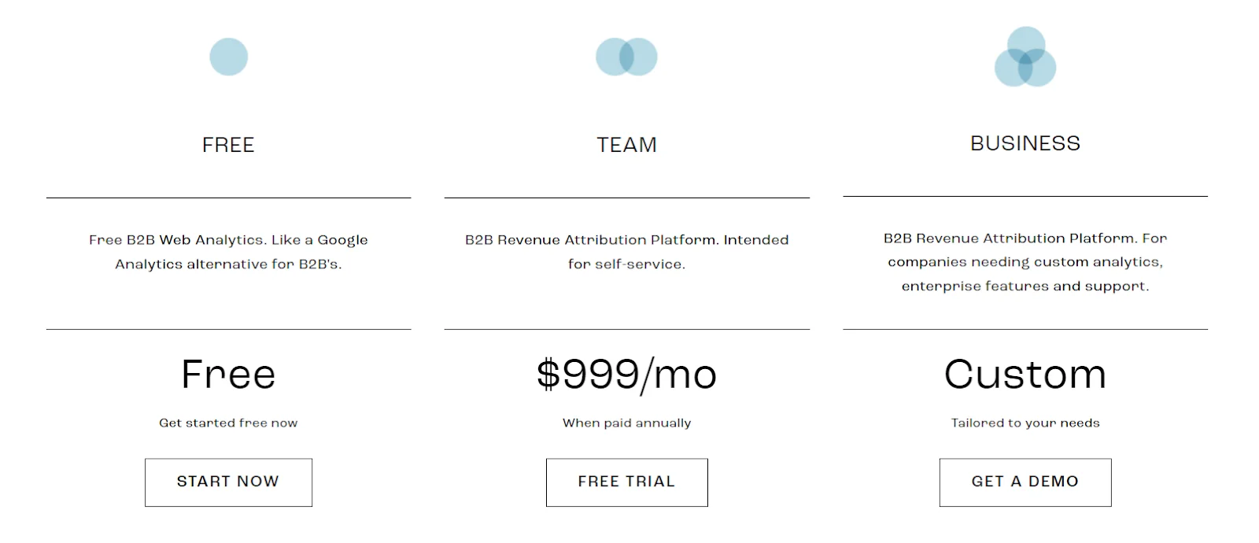The width and height of the screenshot is (1259, 543).
Task: Click "Tailored to your needs" caption
Action: tap(1025, 423)
